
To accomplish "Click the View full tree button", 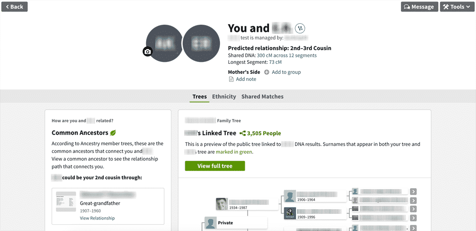I will click(x=215, y=166).
